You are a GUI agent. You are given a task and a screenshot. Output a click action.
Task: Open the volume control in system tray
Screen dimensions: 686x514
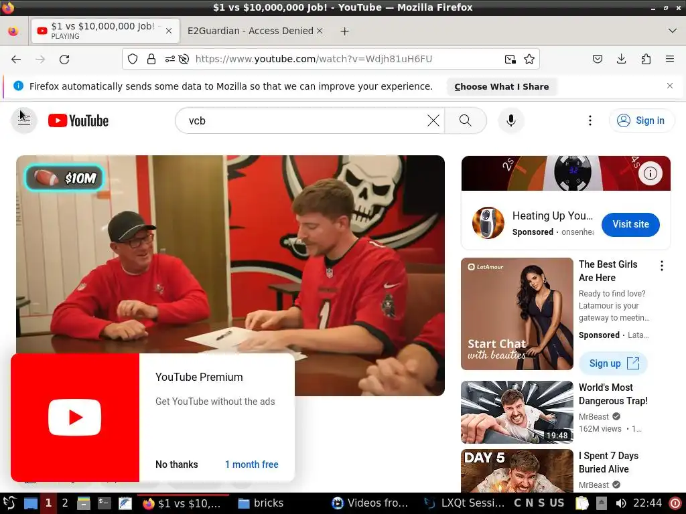click(x=620, y=503)
